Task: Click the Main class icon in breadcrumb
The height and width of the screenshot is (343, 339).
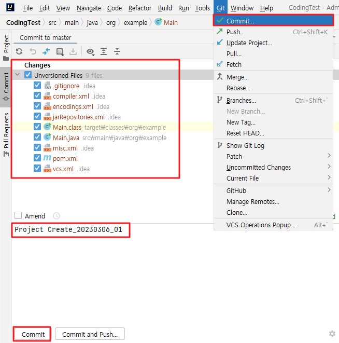Action: (158, 22)
